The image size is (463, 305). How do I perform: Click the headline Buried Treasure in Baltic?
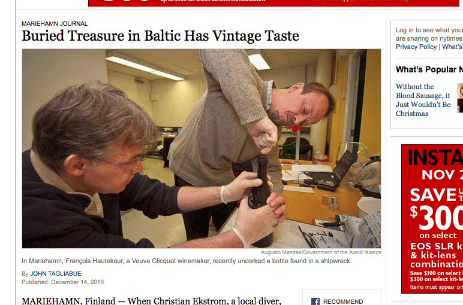coord(160,36)
